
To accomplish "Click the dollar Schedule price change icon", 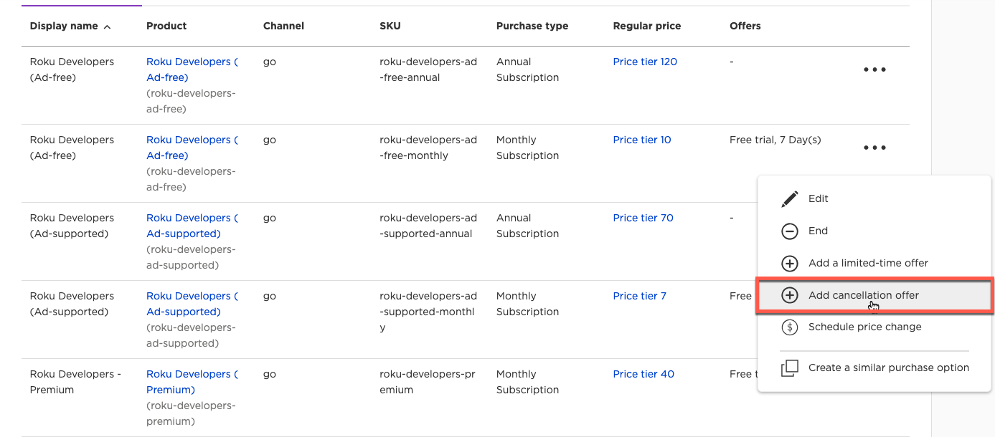I will pyautogui.click(x=789, y=327).
